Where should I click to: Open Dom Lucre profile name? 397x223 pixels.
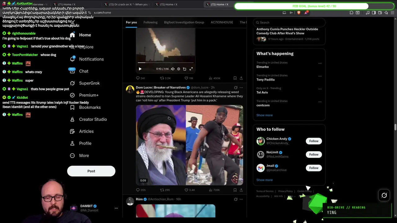point(161,88)
